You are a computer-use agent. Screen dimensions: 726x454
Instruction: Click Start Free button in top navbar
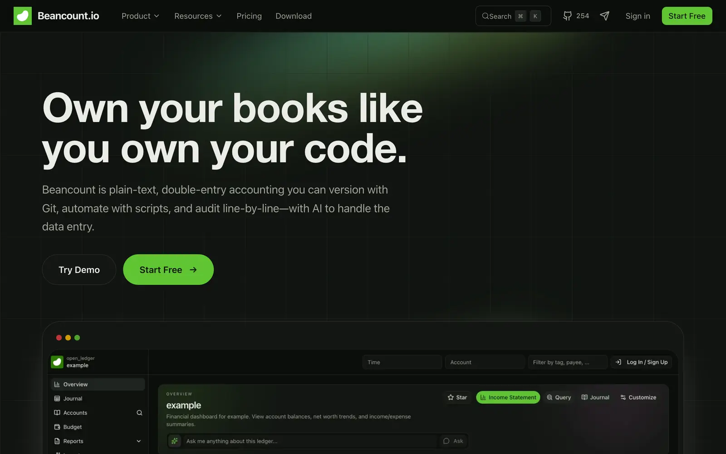point(687,16)
